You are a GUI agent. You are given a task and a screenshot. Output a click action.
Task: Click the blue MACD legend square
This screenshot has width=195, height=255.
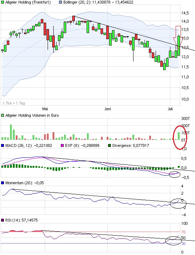coord(3,145)
